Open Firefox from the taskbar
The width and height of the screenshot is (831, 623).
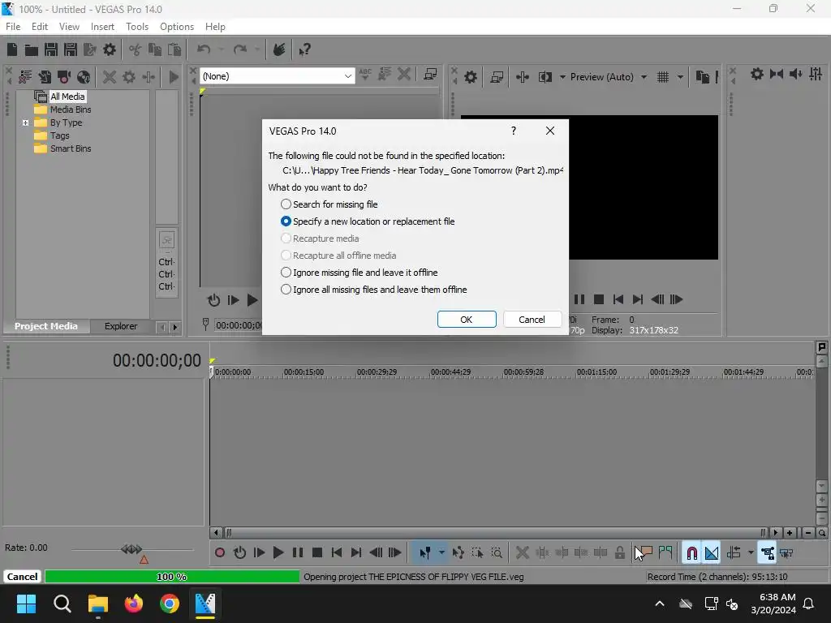coord(134,604)
